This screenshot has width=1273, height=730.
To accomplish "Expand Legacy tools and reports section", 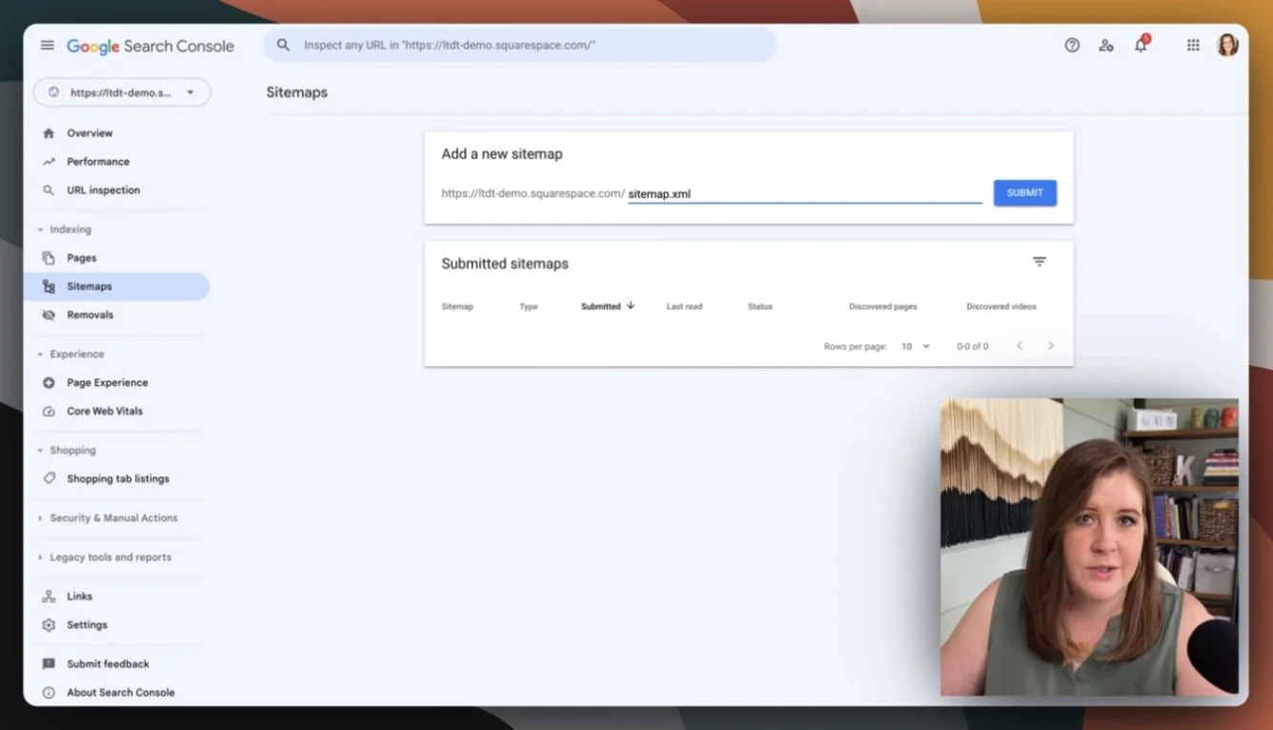I will [40, 558].
